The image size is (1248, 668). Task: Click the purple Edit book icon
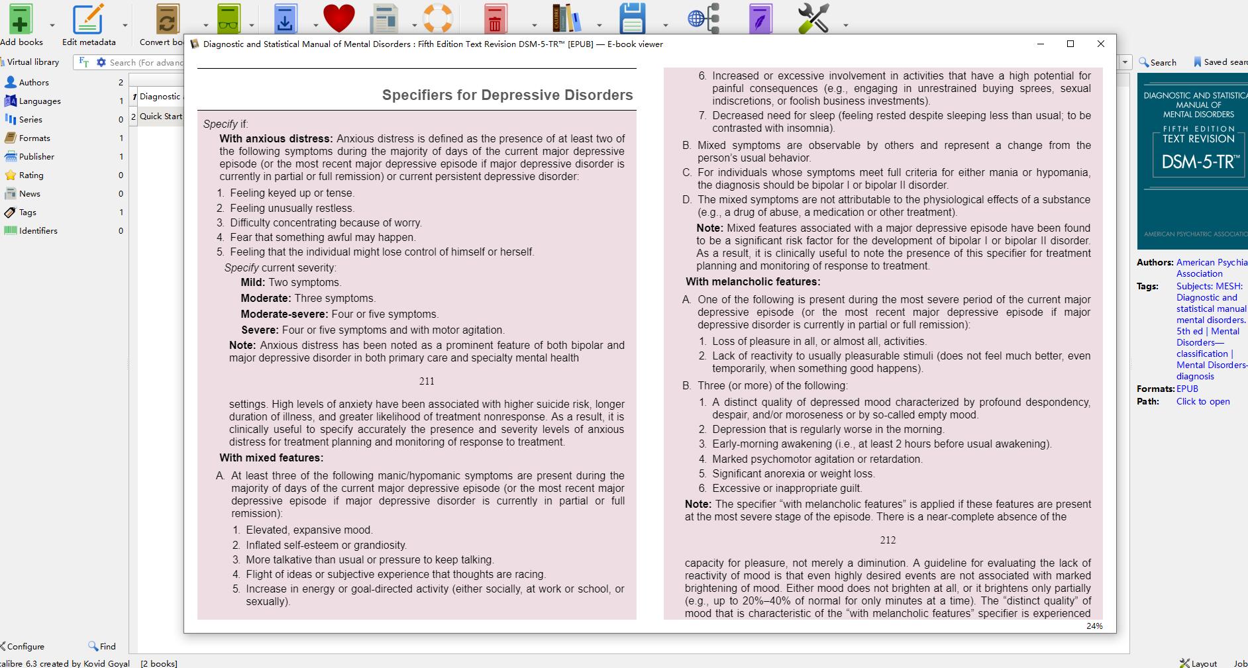(760, 19)
